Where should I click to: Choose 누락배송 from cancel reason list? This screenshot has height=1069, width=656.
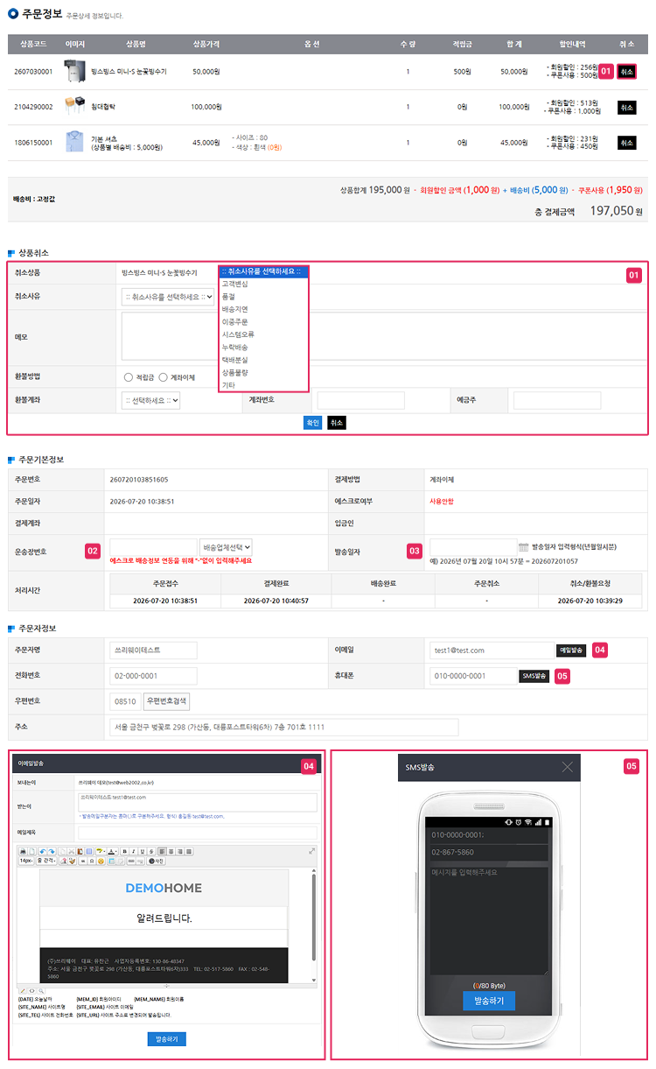[x=263, y=348]
